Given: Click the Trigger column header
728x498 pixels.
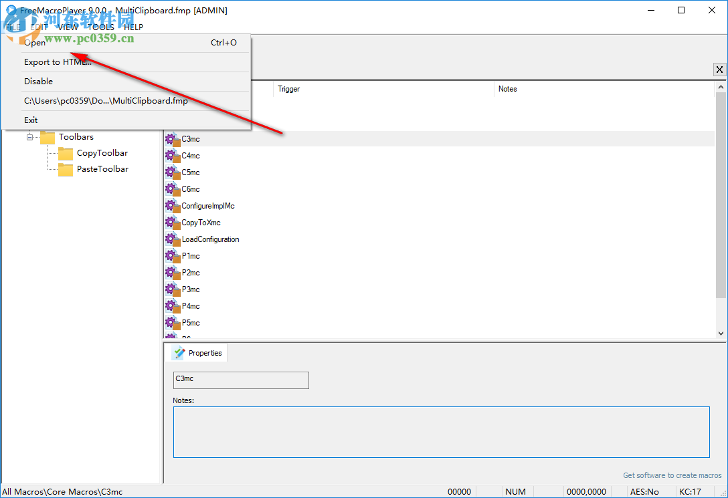Looking at the screenshot, I should (383, 89).
